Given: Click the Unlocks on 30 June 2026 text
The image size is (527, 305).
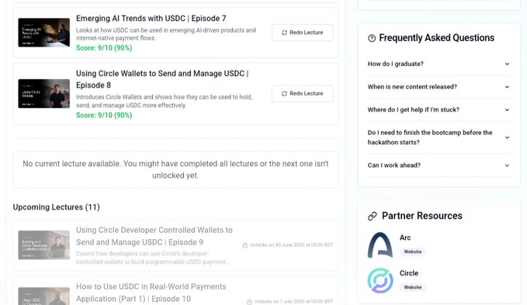Looking at the screenshot, I should point(291,245).
